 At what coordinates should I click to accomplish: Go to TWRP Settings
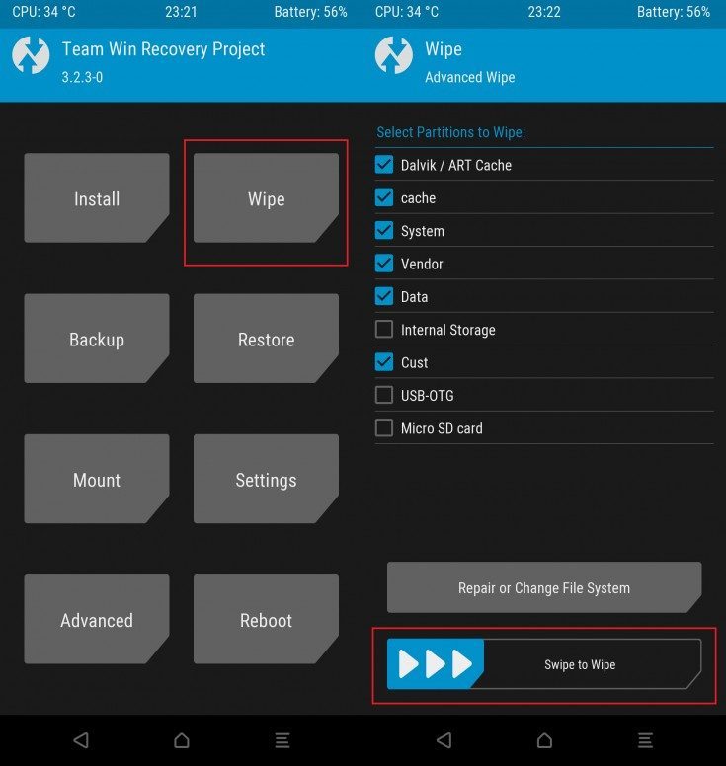266,480
